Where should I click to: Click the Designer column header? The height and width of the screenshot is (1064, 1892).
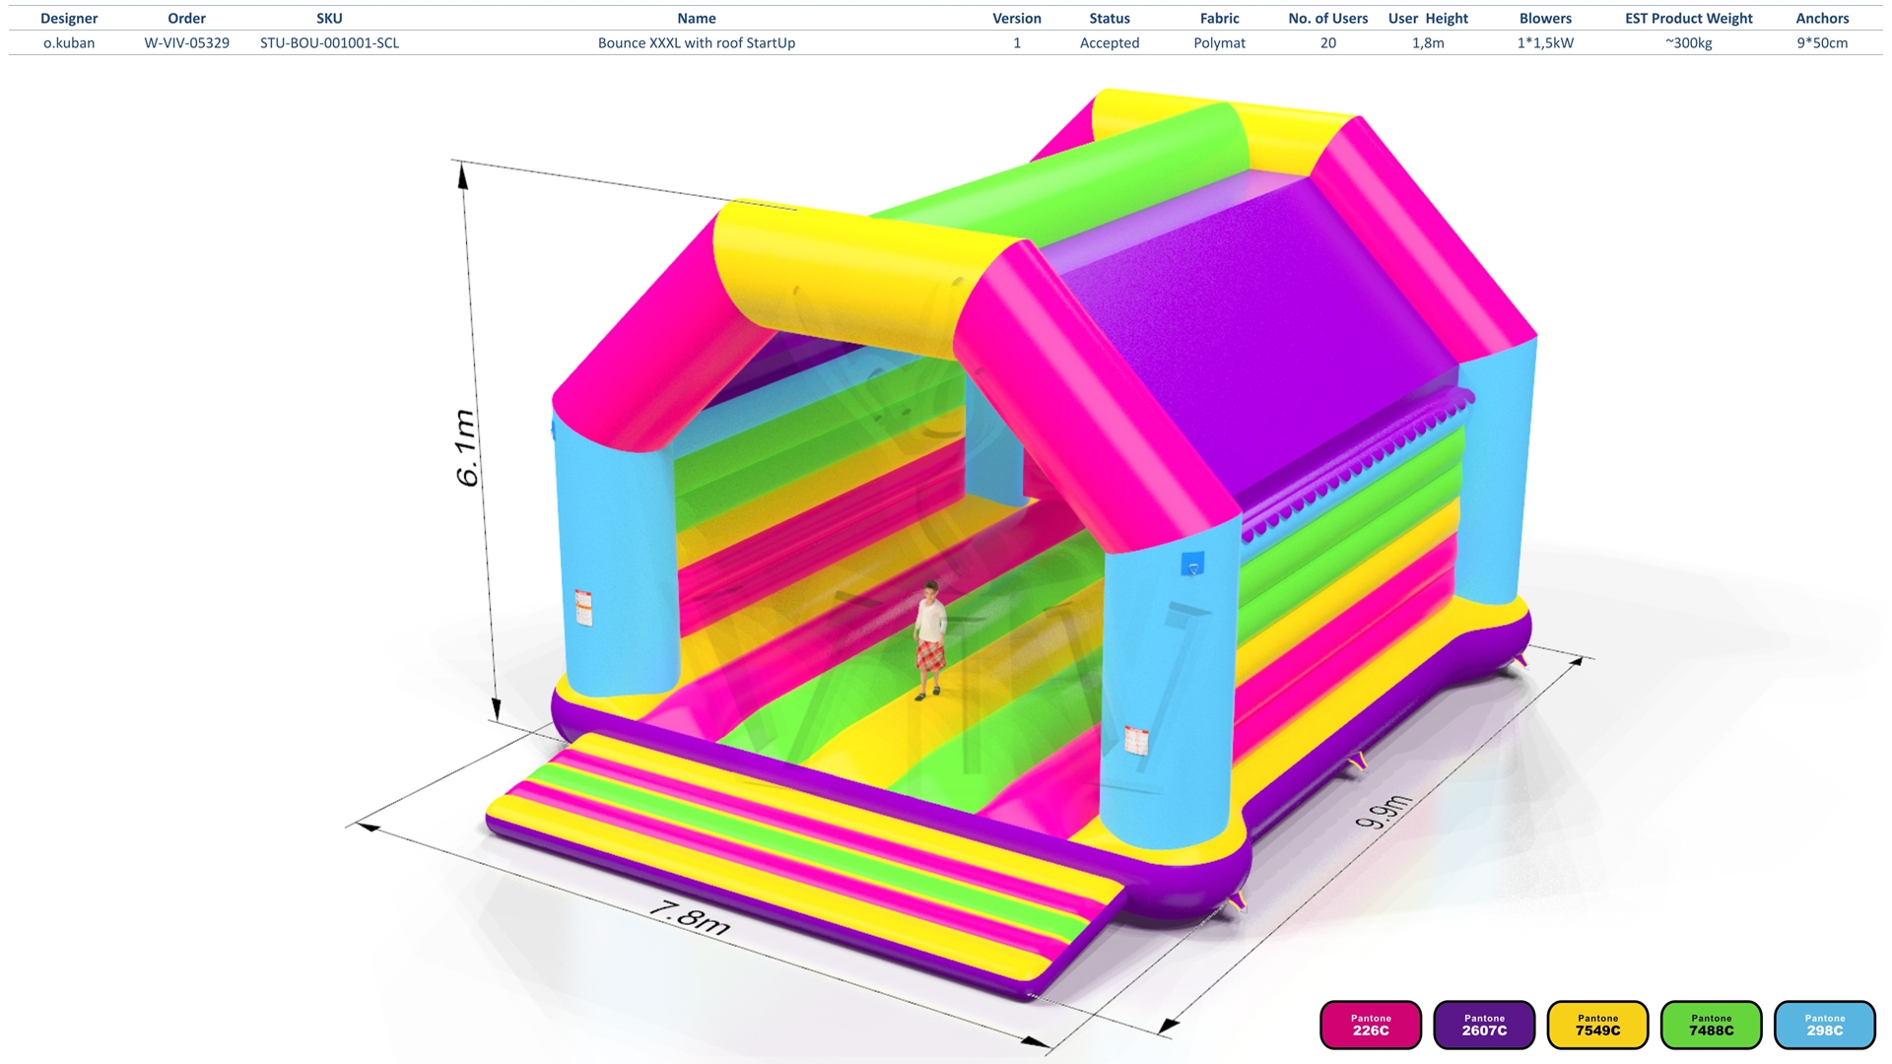pyautogui.click(x=69, y=18)
